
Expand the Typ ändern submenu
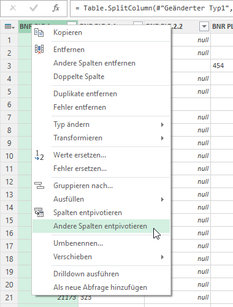pos(162,124)
